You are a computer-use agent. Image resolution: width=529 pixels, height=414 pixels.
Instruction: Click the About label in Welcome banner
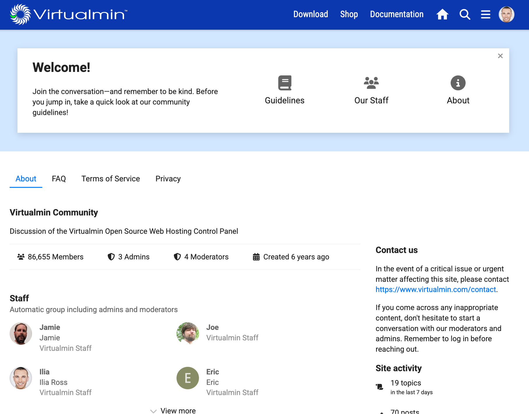(x=458, y=100)
